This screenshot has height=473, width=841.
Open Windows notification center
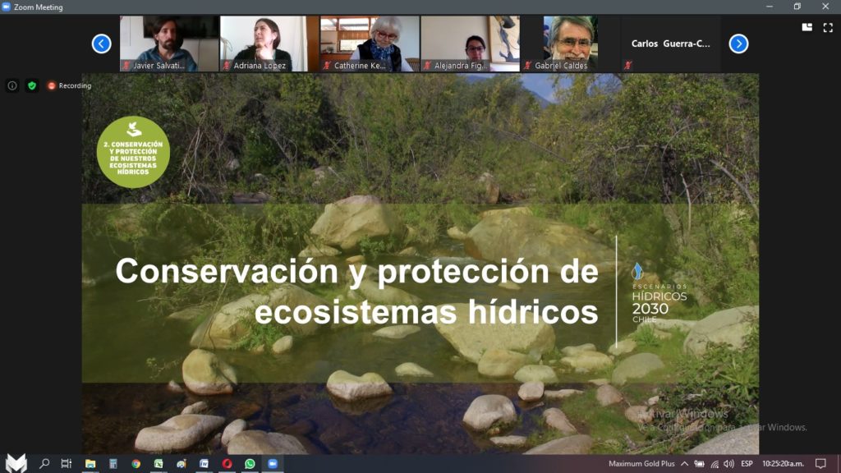[820, 464]
